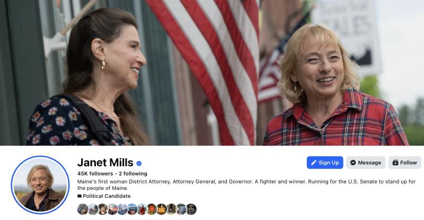Click the pencil icon on Sign Up
The image size is (424, 220).
tap(314, 162)
